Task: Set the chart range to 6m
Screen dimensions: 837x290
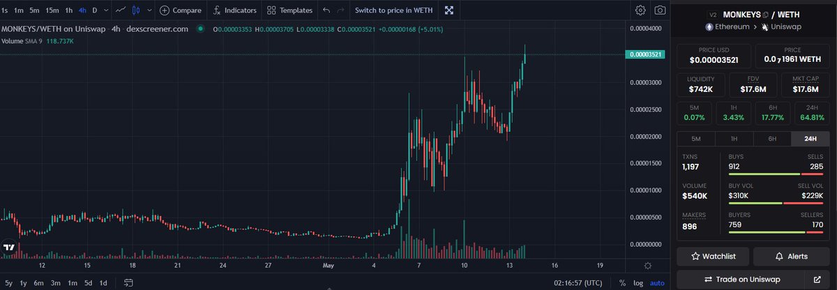Action: [39, 283]
